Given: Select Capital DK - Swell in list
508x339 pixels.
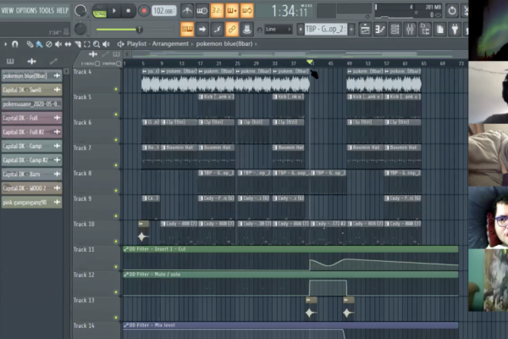Looking at the screenshot, I should [31, 90].
